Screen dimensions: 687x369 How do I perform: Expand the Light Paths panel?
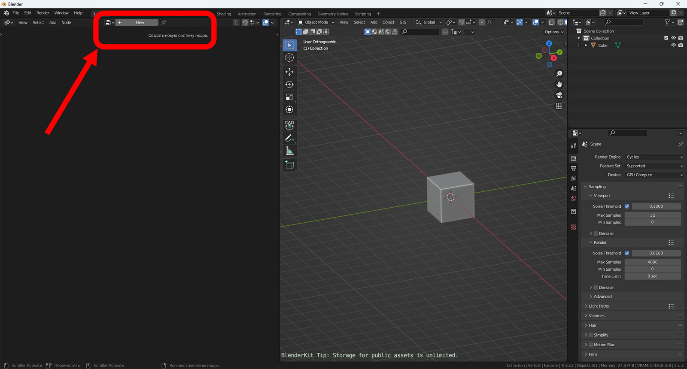click(x=599, y=306)
